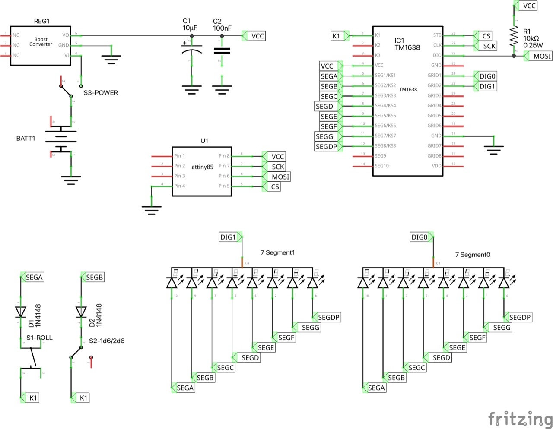Click the SEGA net label left of TM1638

pyautogui.click(x=331, y=76)
